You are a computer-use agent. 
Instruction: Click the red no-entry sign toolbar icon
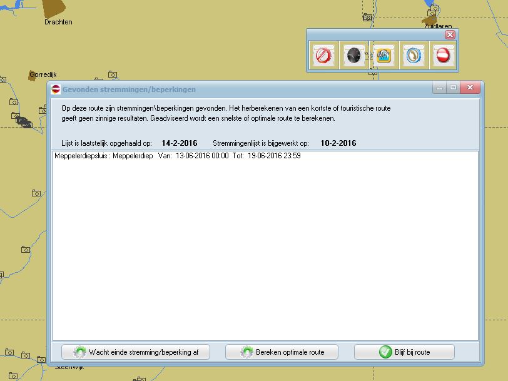[x=443, y=56]
